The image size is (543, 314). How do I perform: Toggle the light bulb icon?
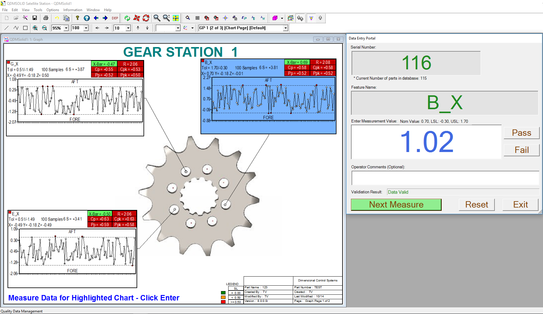(x=311, y=18)
